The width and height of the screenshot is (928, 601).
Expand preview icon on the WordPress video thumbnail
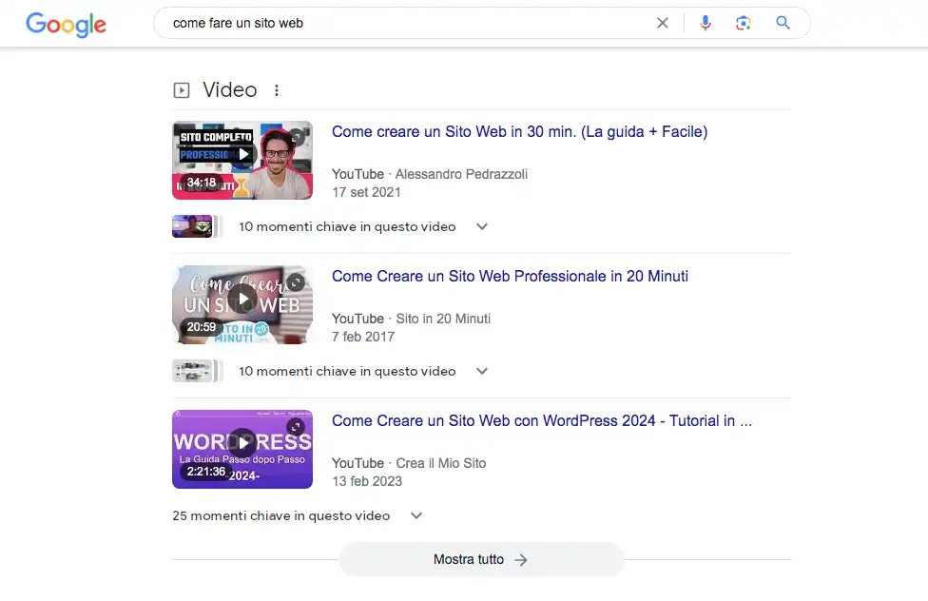click(x=296, y=426)
